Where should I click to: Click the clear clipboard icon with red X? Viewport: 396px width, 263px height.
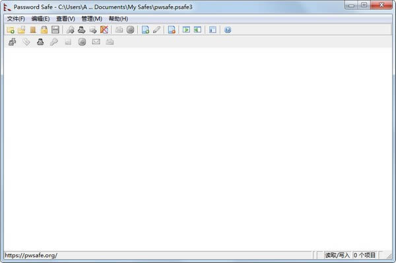(x=104, y=30)
